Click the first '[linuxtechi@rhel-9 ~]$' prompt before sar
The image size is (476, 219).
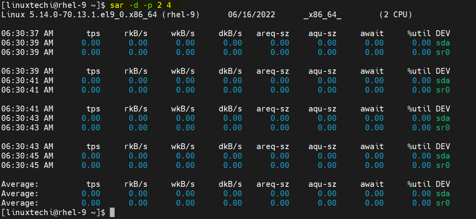pyautogui.click(x=53, y=5)
